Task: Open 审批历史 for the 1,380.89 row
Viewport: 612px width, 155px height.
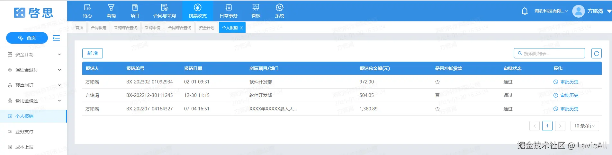Action: coord(569,109)
